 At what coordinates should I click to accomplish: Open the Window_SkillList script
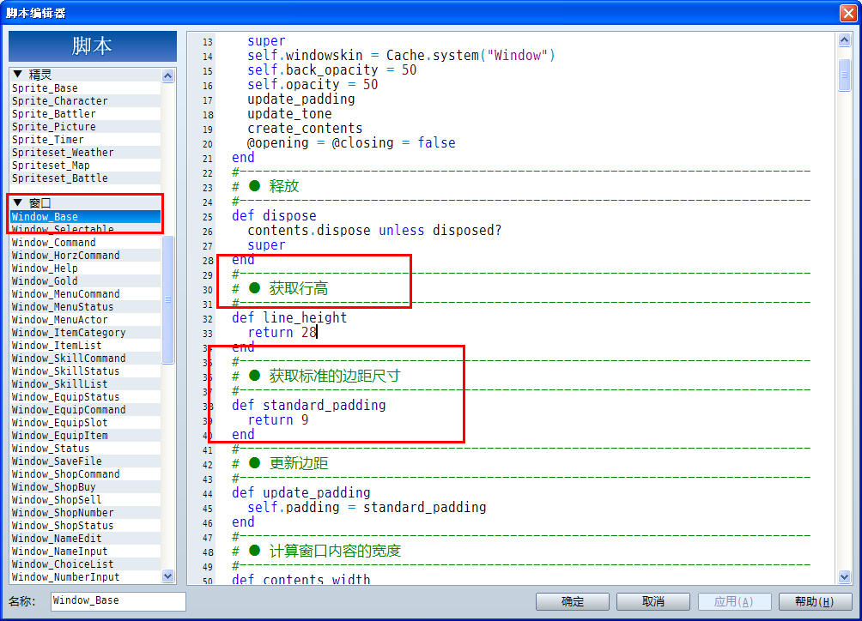86,384
